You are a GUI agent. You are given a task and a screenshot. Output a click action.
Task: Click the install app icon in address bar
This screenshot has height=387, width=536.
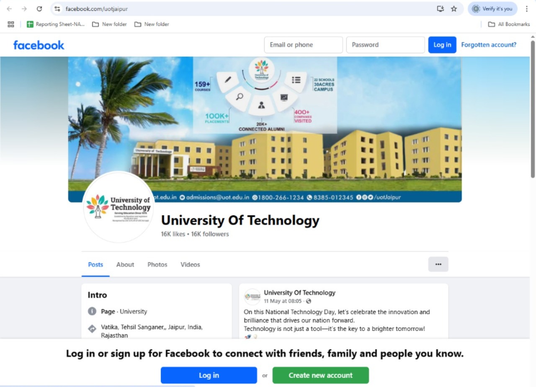pyautogui.click(x=440, y=9)
